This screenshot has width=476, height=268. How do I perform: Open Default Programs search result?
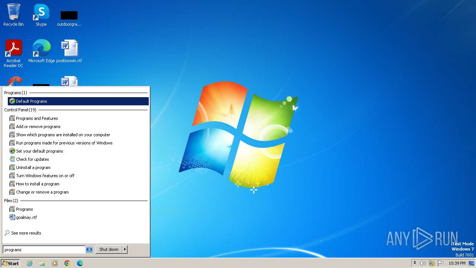pyautogui.click(x=78, y=101)
